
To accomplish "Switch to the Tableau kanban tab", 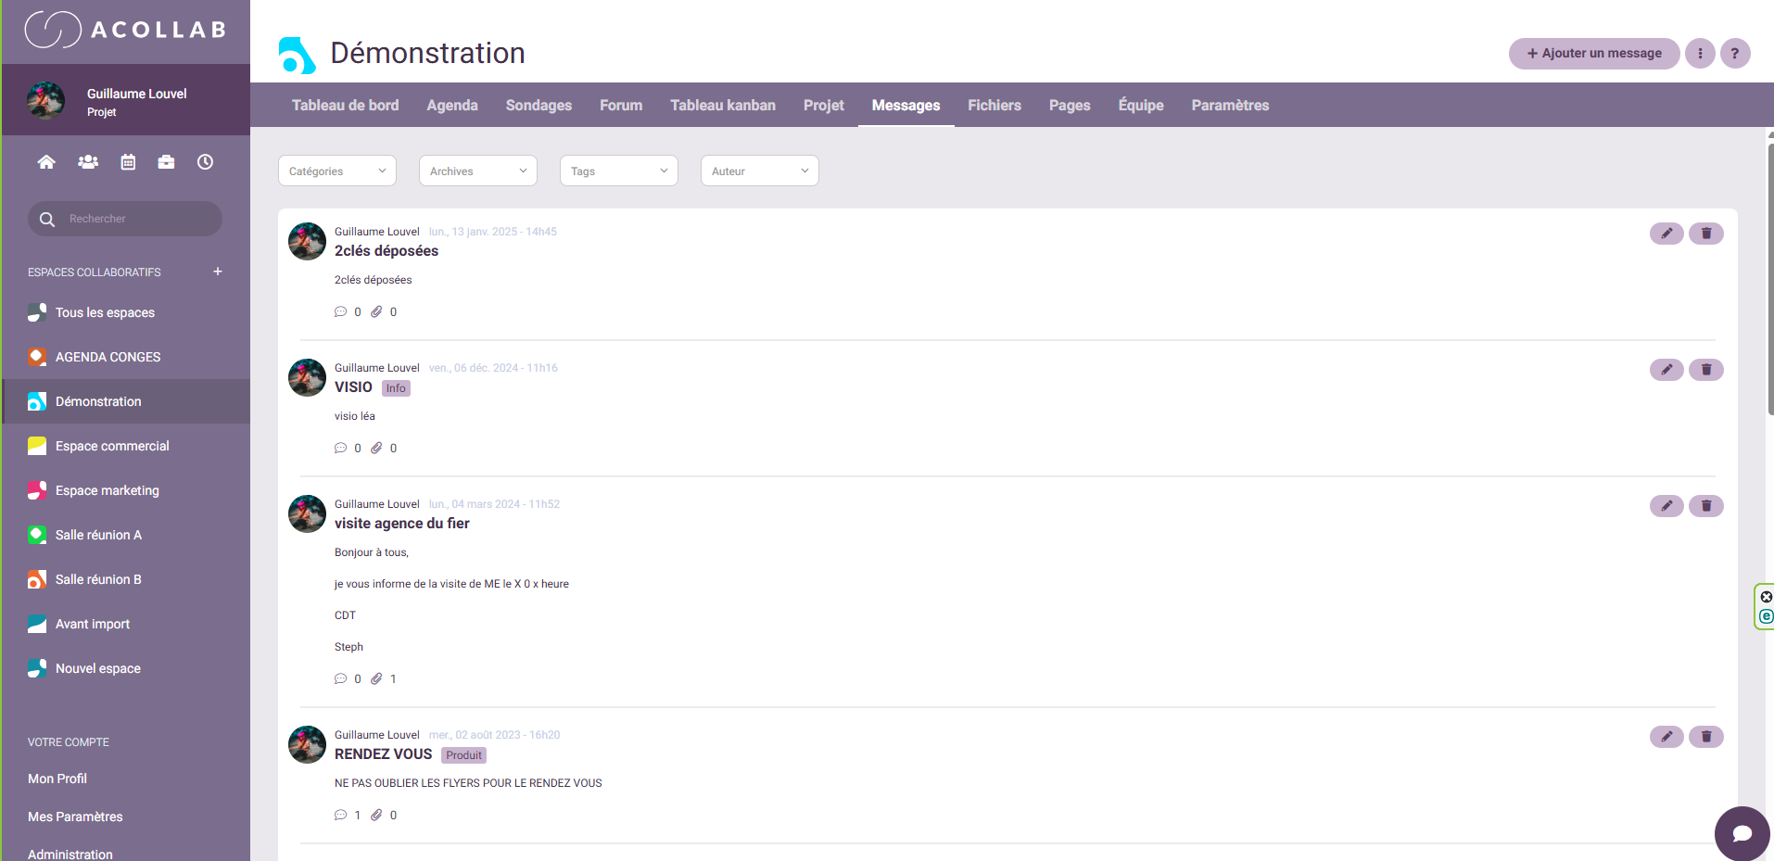I will point(722,106).
